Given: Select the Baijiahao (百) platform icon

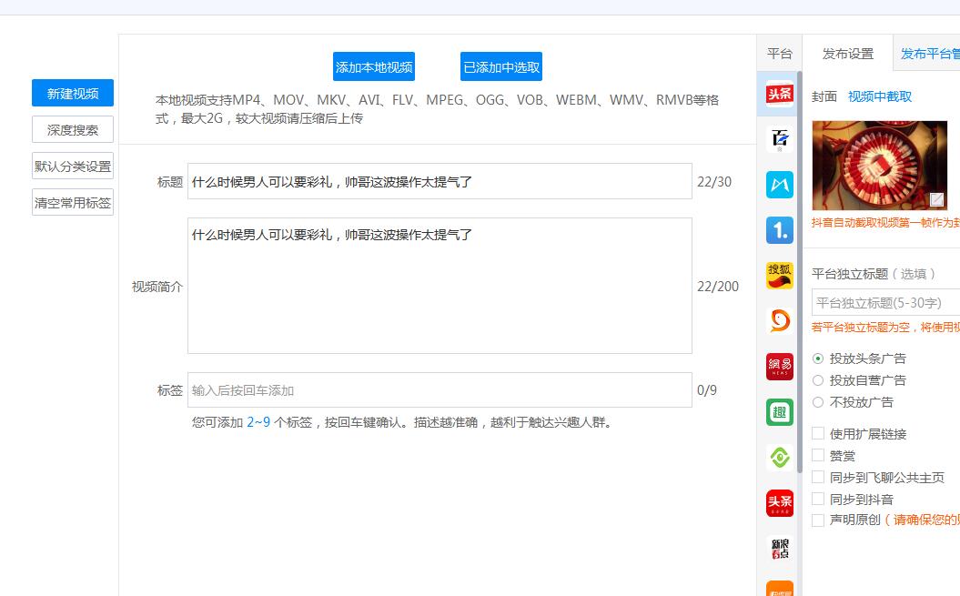Looking at the screenshot, I should pyautogui.click(x=779, y=139).
